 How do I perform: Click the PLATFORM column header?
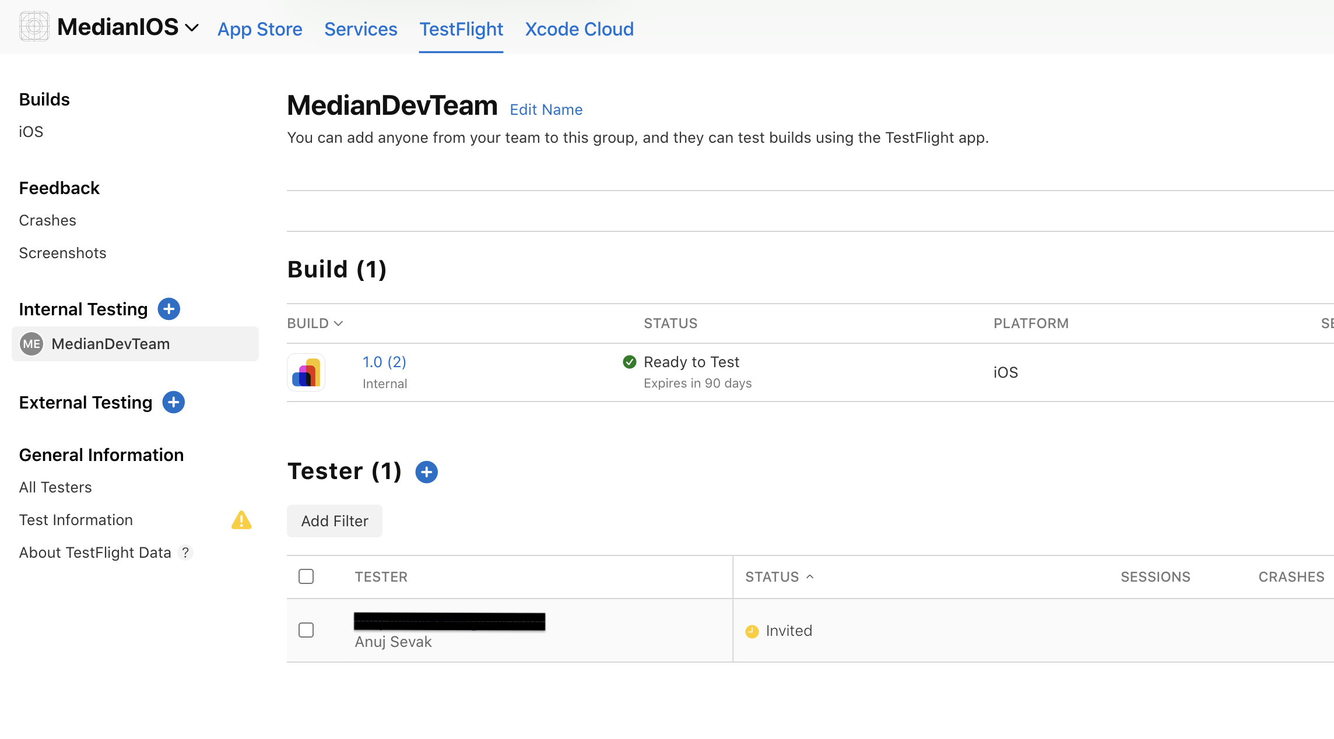[1031, 323]
